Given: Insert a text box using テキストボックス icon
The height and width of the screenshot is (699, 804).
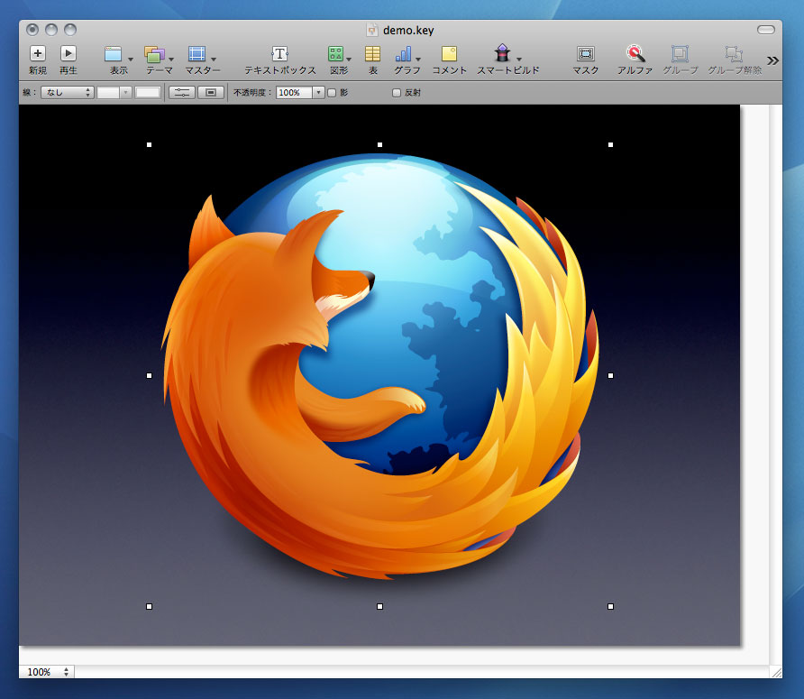Looking at the screenshot, I should click(279, 54).
